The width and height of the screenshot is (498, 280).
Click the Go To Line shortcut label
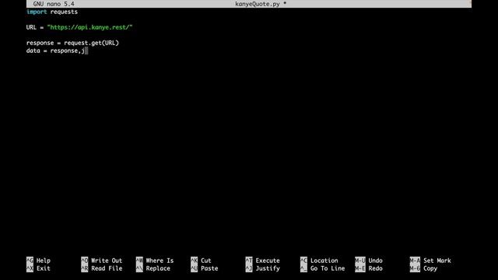coord(328,268)
